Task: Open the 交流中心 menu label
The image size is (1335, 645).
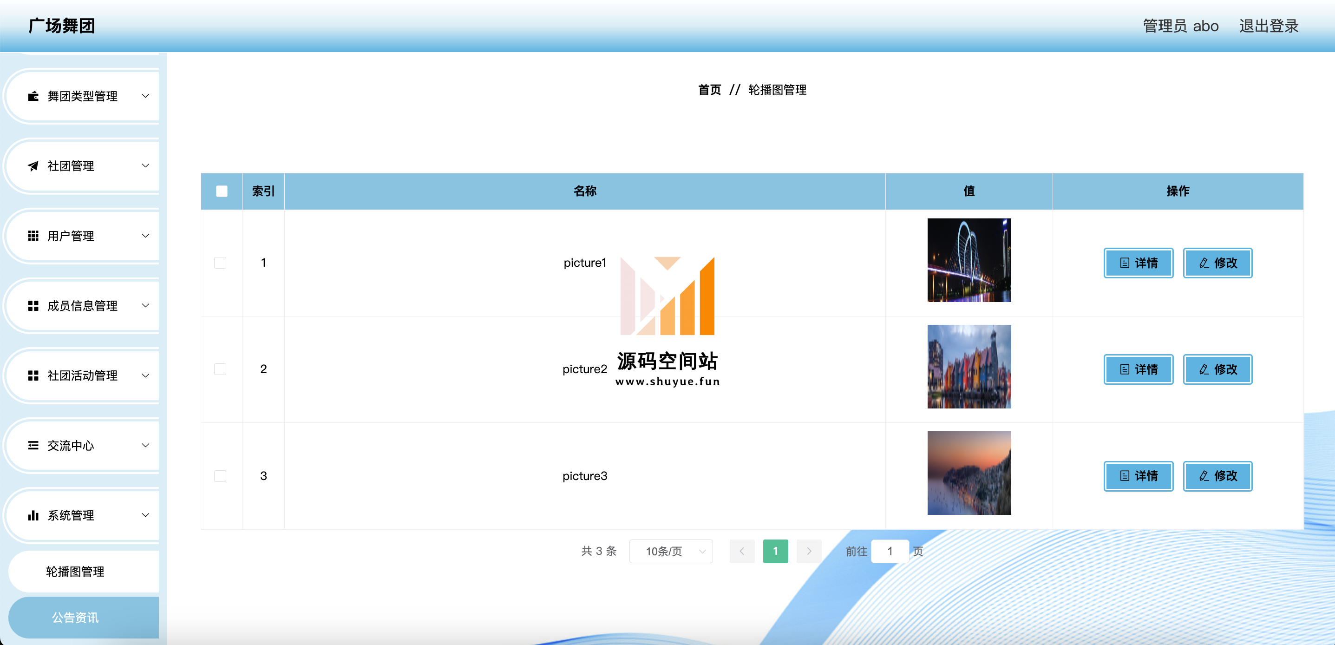Action: (71, 445)
